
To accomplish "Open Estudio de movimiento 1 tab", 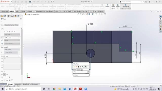I will [30, 84].
